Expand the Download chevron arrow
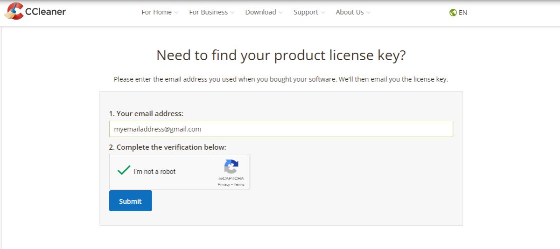560x249 pixels. pyautogui.click(x=281, y=13)
